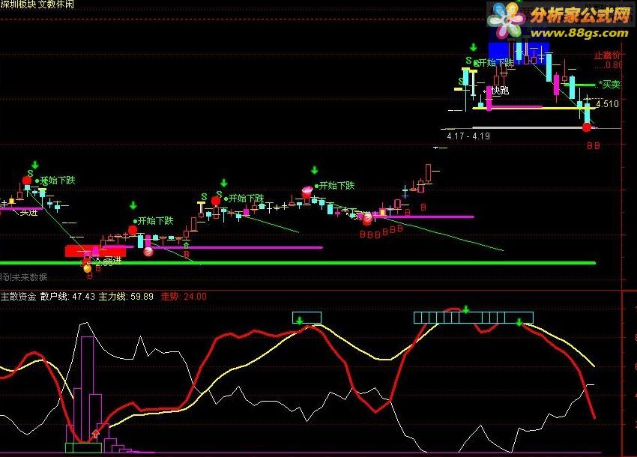Click the 主散资金 indicator name

tap(18, 297)
